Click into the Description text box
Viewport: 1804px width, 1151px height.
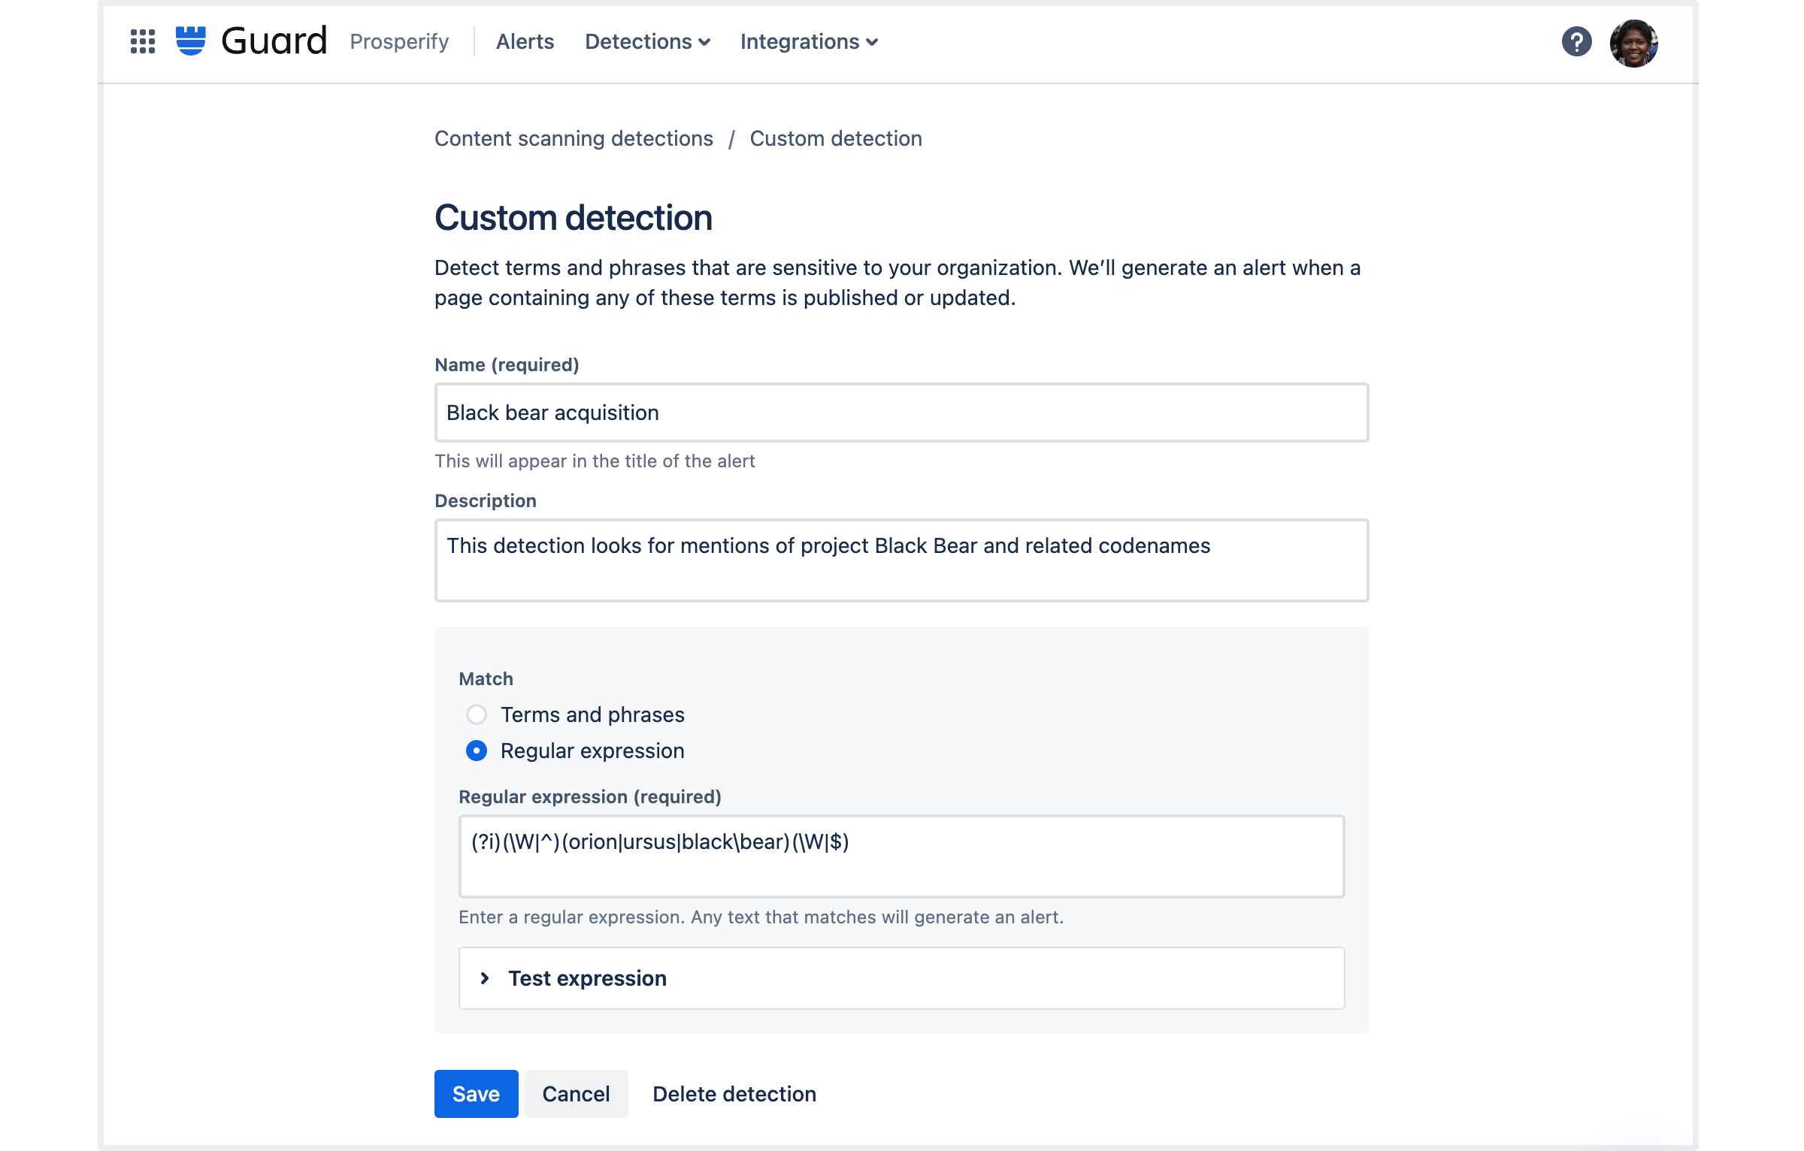[x=901, y=560]
